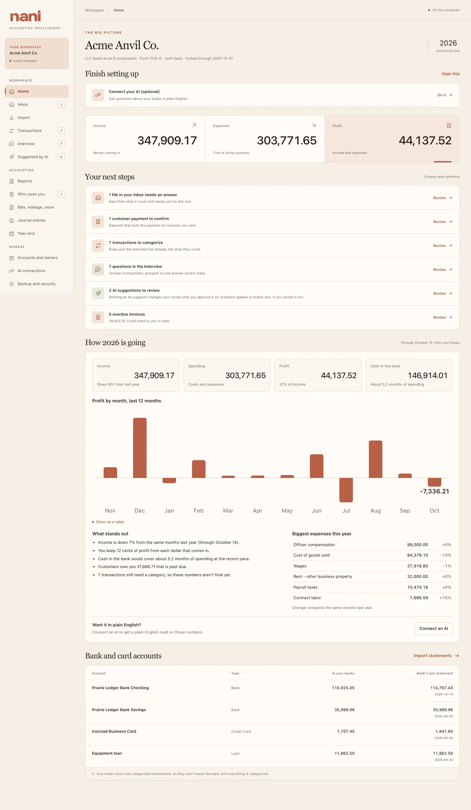Open the Prairie Ledger Bank Checking account row
The image size is (471, 810).
tap(272, 691)
